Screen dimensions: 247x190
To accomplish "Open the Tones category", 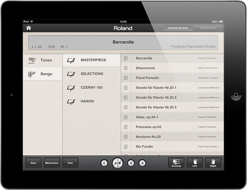I will [42, 60].
